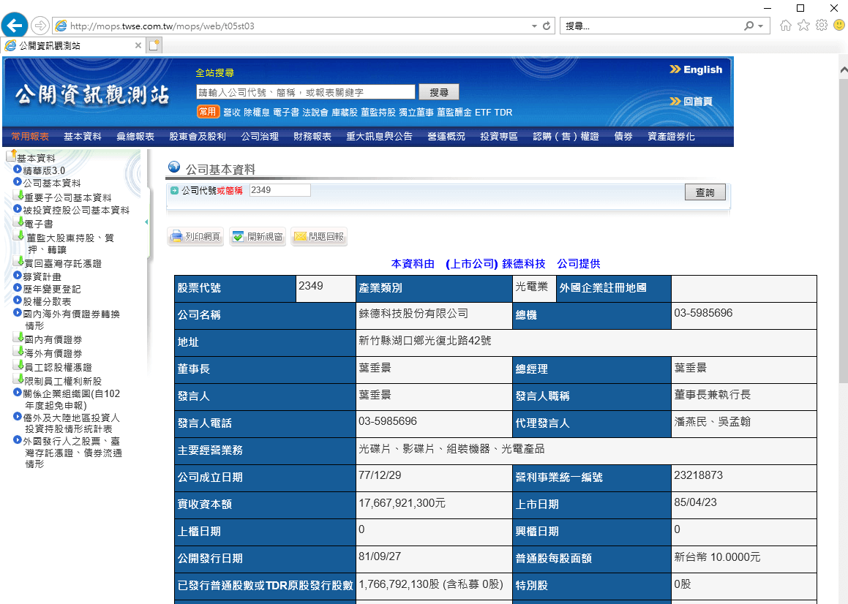Click the magnifier icon in browser search box
The height and width of the screenshot is (604, 848).
(x=748, y=26)
